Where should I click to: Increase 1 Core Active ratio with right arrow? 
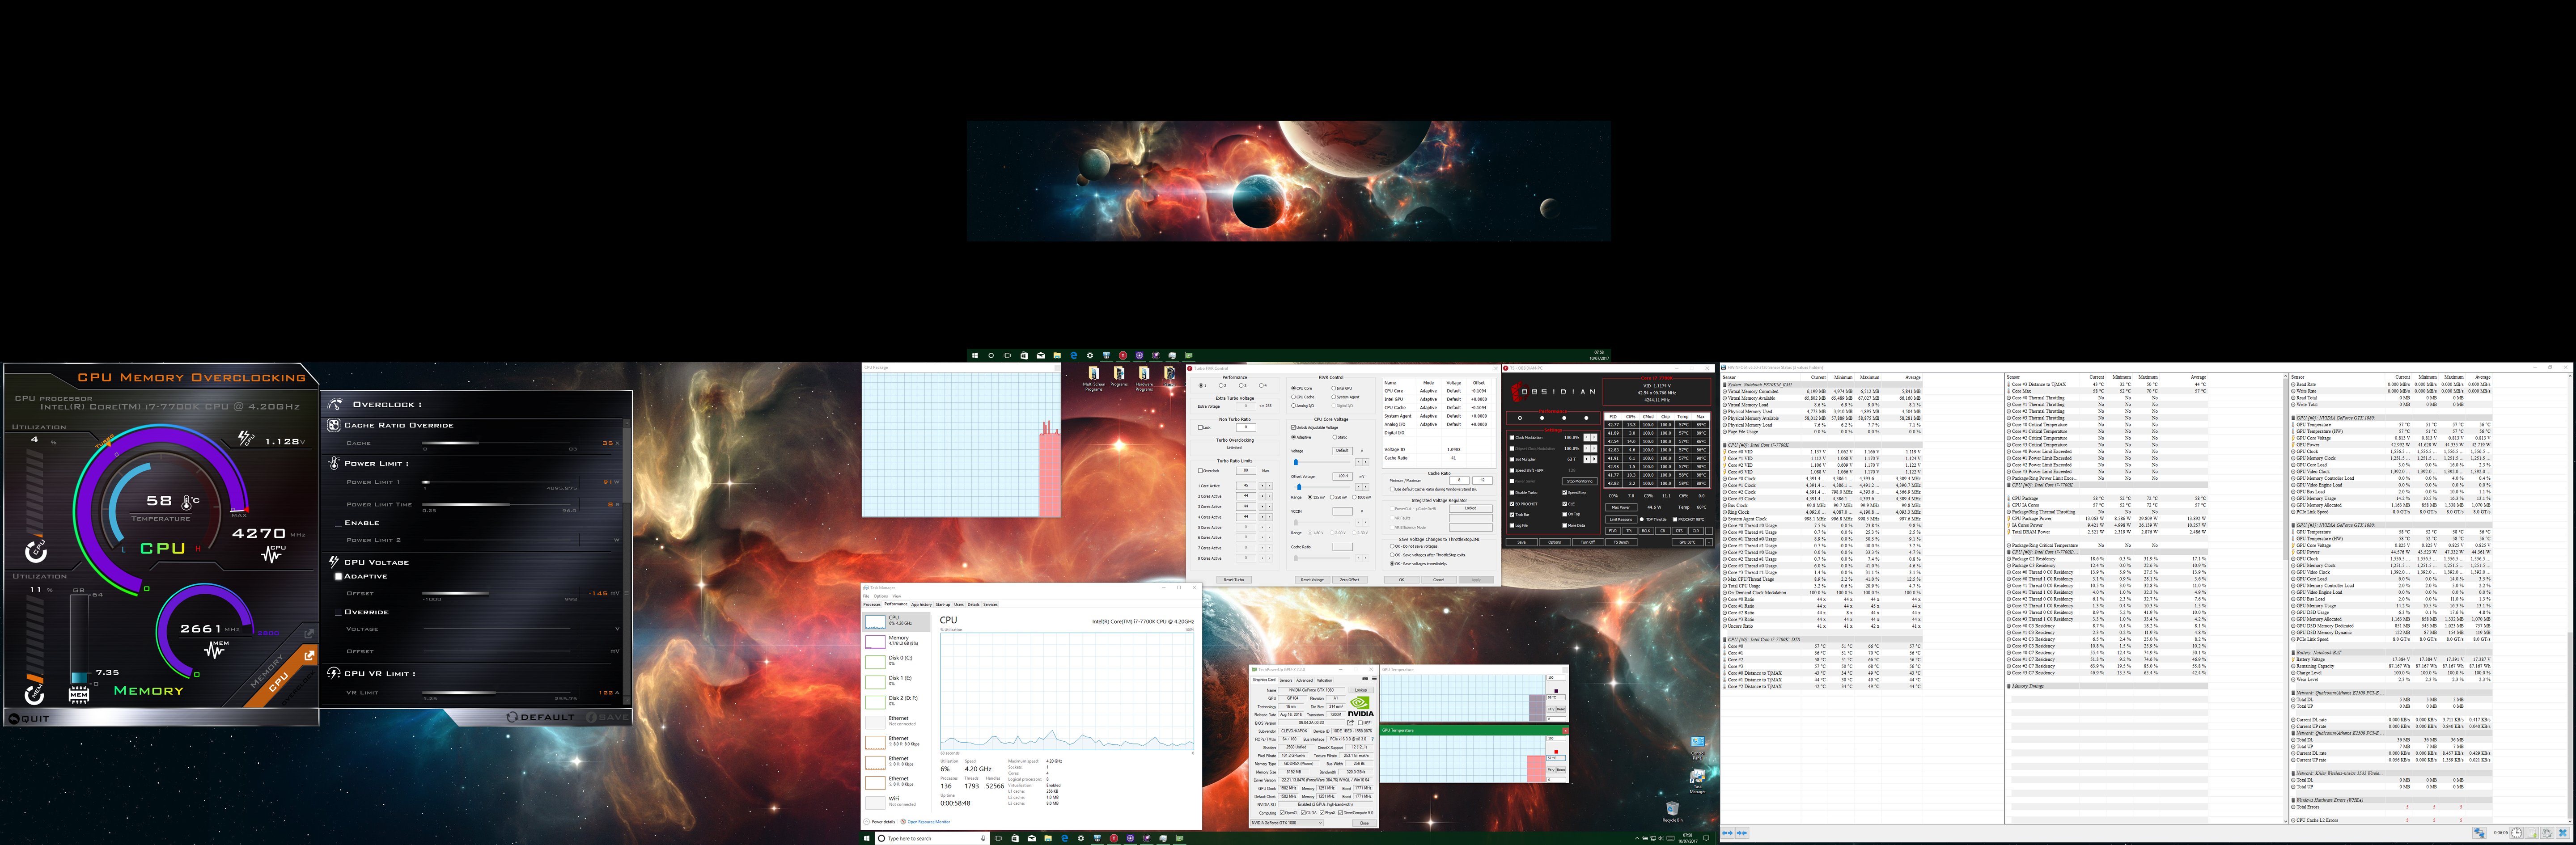click(1270, 486)
